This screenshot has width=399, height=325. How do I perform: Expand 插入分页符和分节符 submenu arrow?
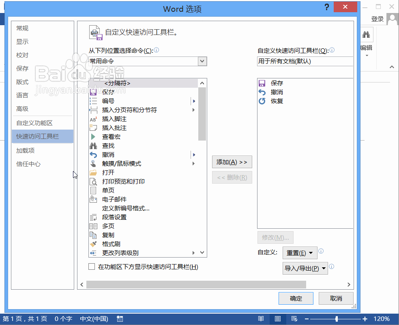(194, 110)
